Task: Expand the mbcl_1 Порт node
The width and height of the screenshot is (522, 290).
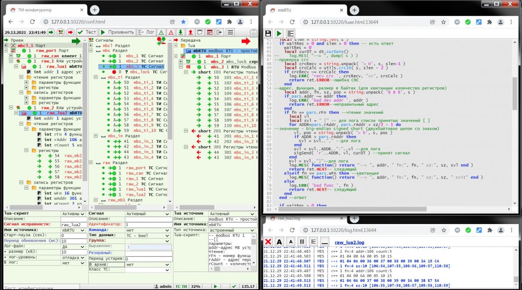Action: (5, 45)
